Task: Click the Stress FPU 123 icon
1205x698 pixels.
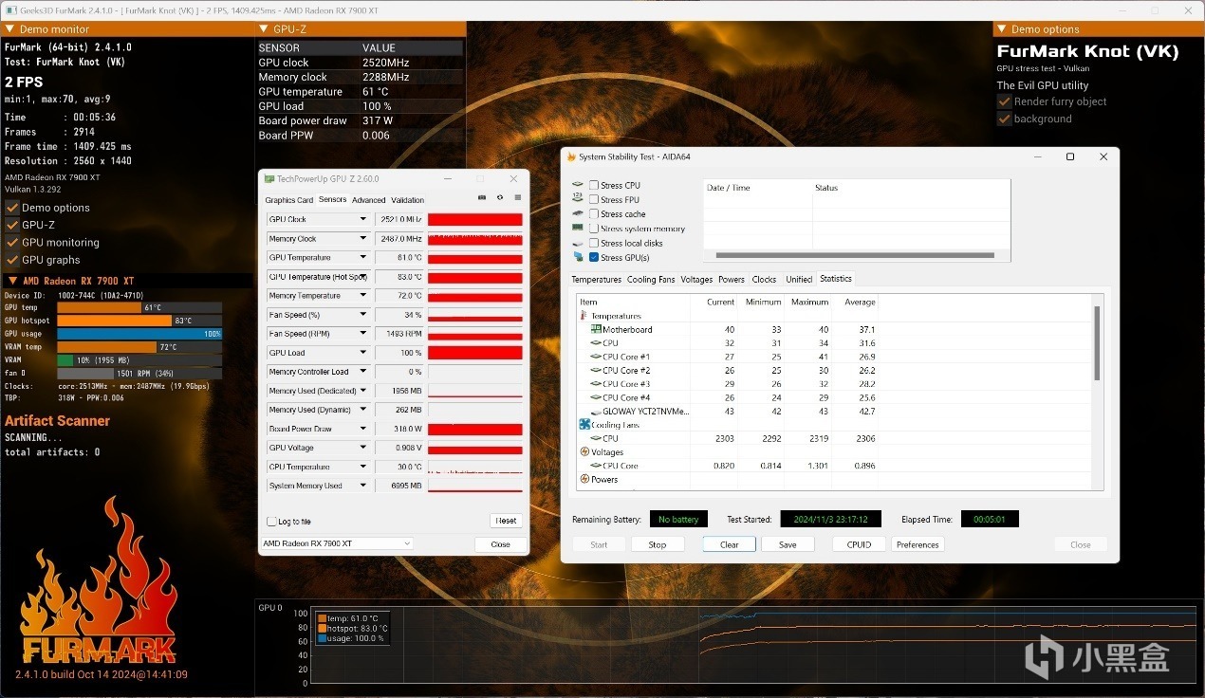Action: click(578, 199)
